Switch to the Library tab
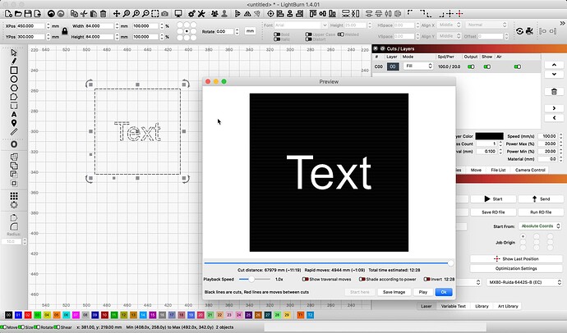The height and width of the screenshot is (333, 567). pyautogui.click(x=482, y=306)
